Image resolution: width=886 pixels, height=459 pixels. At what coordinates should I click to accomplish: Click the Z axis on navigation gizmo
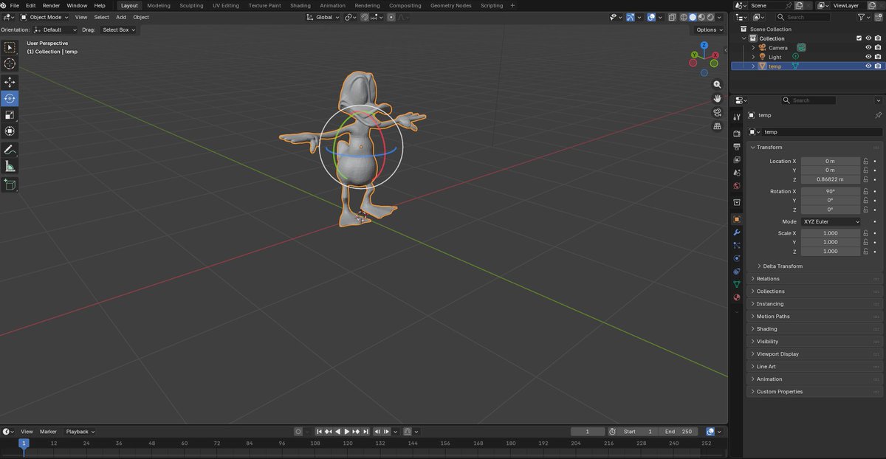pos(704,46)
